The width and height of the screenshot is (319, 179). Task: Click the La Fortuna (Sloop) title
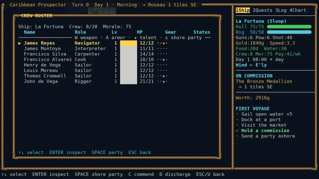(261, 21)
